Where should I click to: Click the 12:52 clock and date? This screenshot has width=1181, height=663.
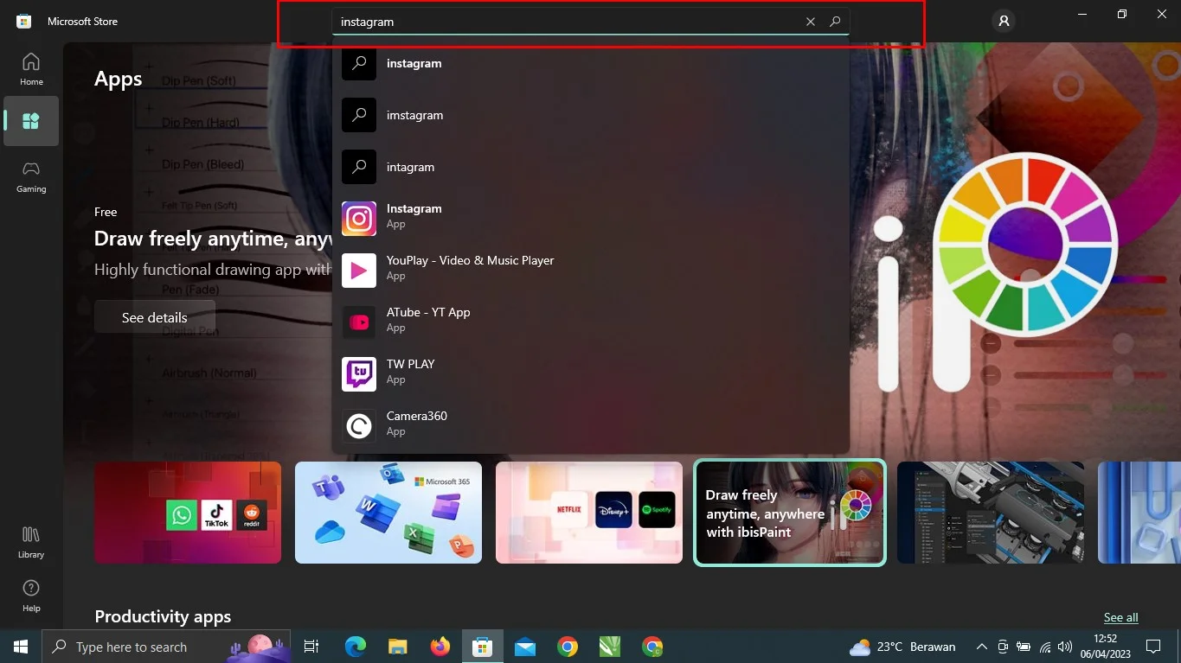[x=1105, y=647]
